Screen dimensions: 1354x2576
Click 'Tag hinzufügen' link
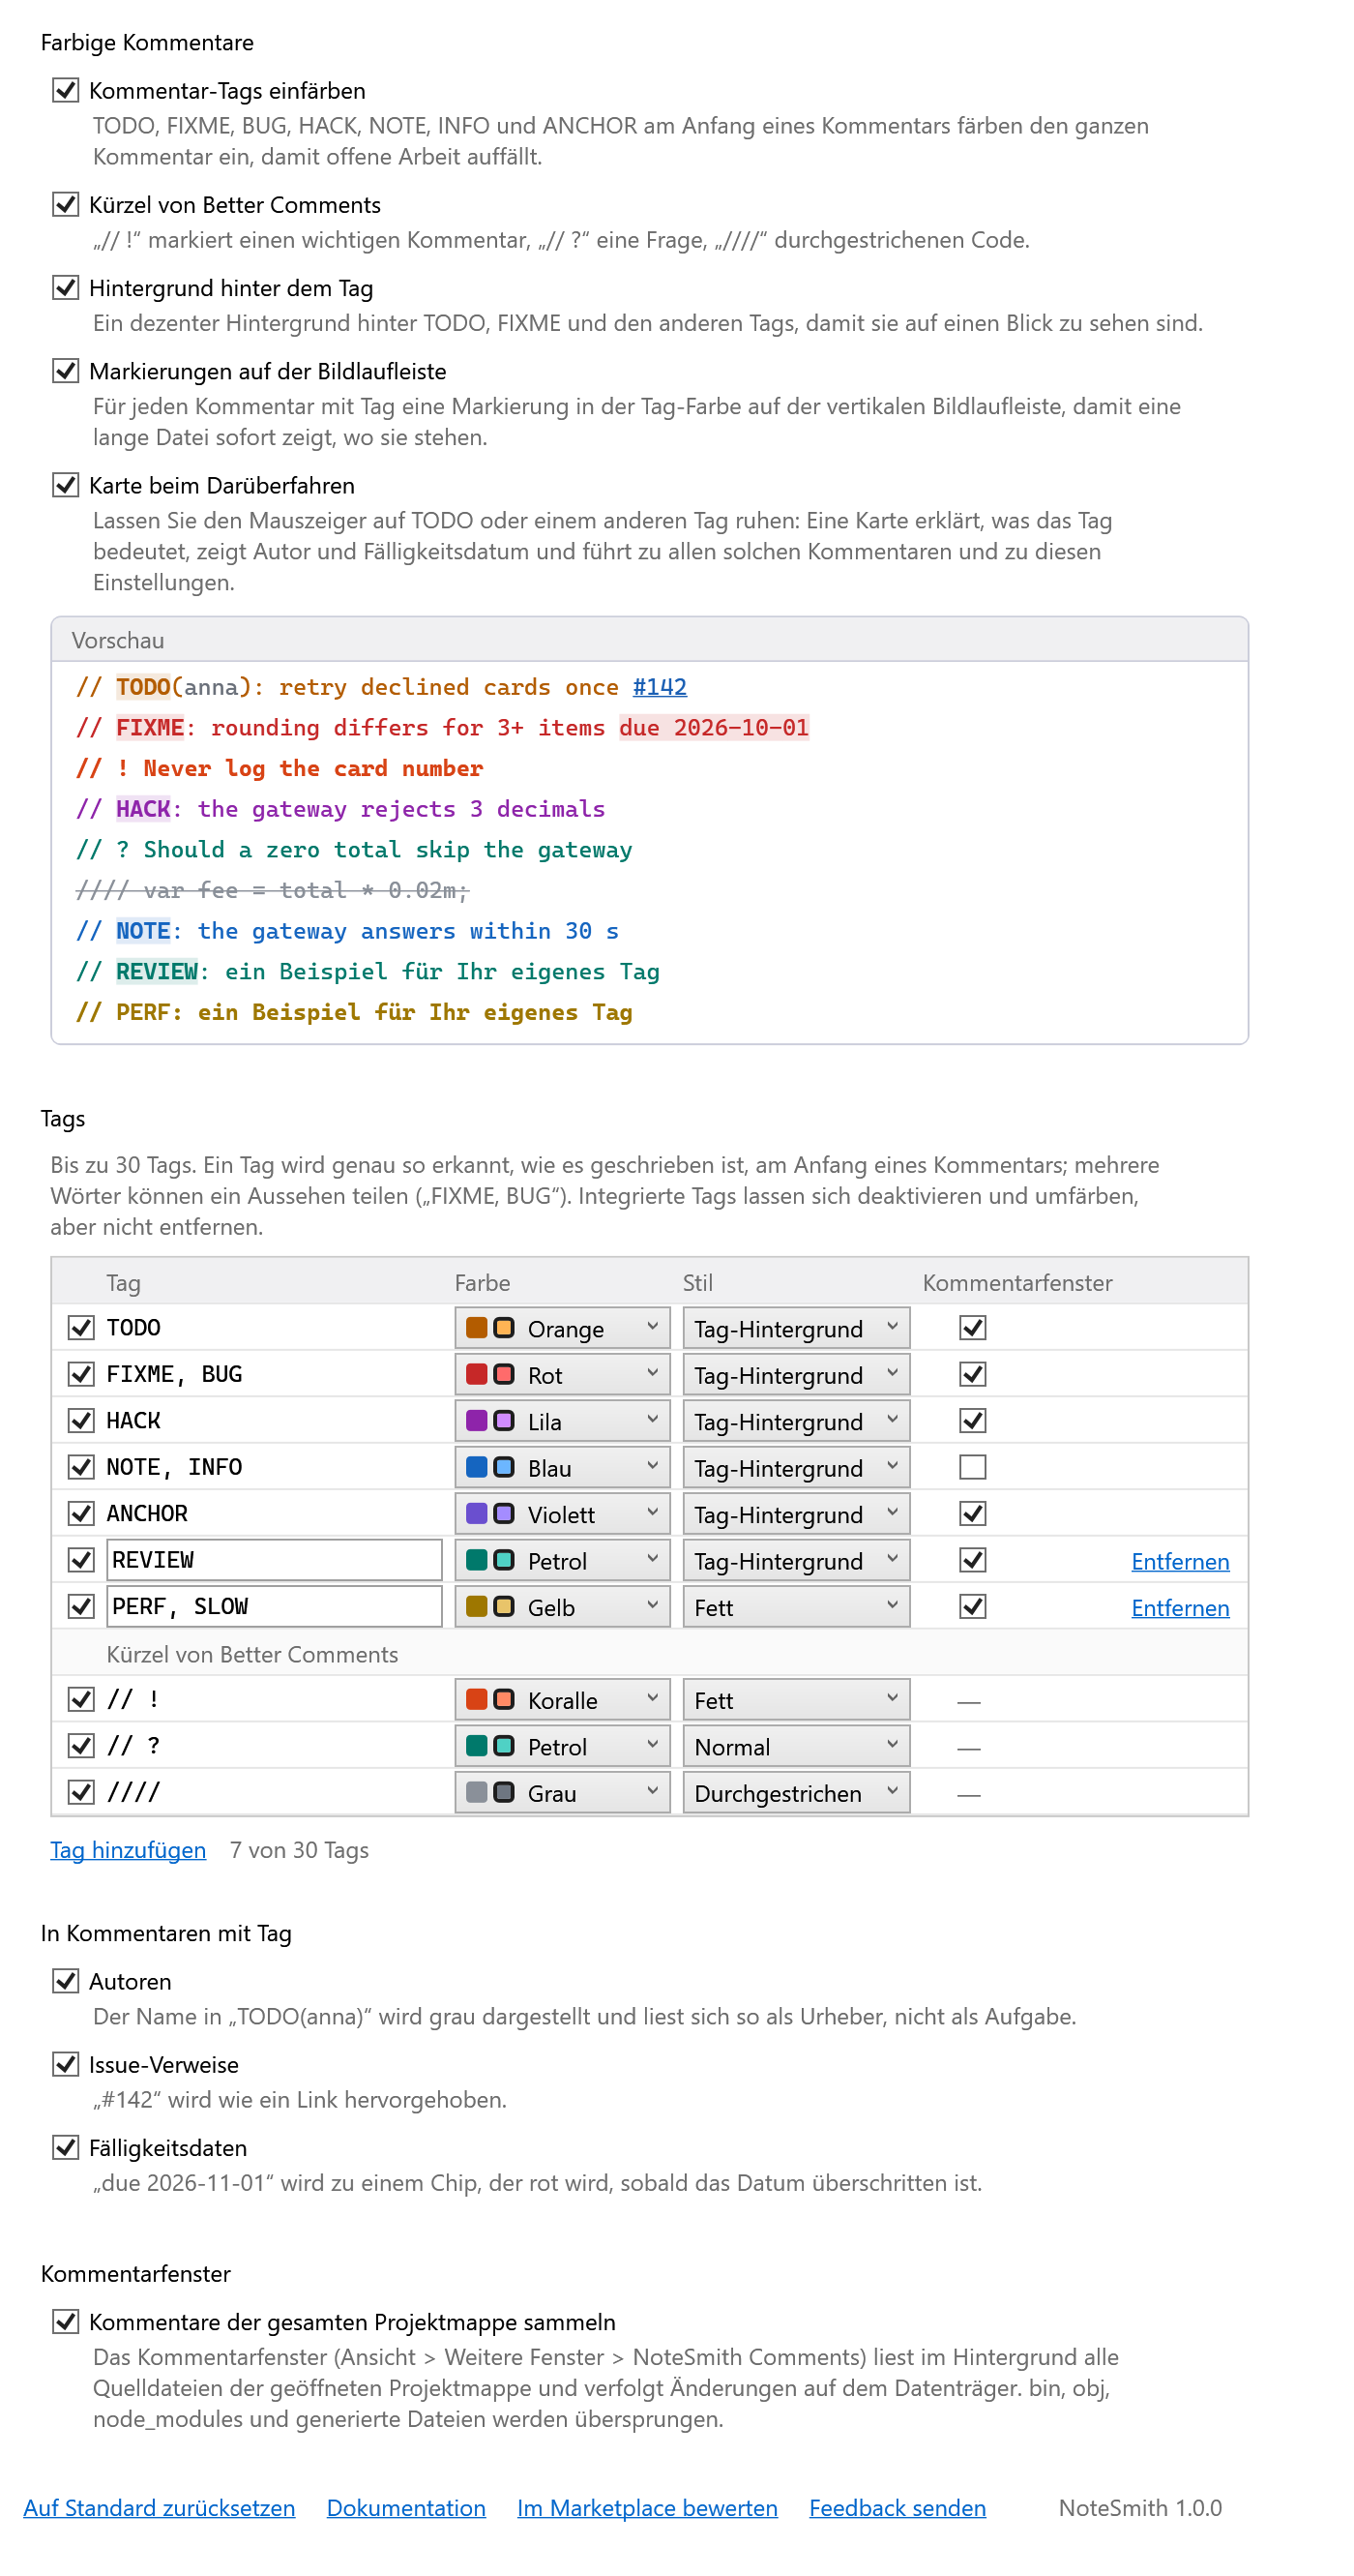(x=128, y=1850)
